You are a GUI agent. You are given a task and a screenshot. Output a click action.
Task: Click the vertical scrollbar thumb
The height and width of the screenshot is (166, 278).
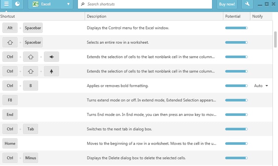click(x=275, y=39)
